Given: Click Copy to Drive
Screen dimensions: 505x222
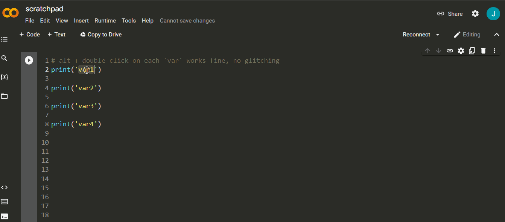Looking at the screenshot, I should point(100,34).
